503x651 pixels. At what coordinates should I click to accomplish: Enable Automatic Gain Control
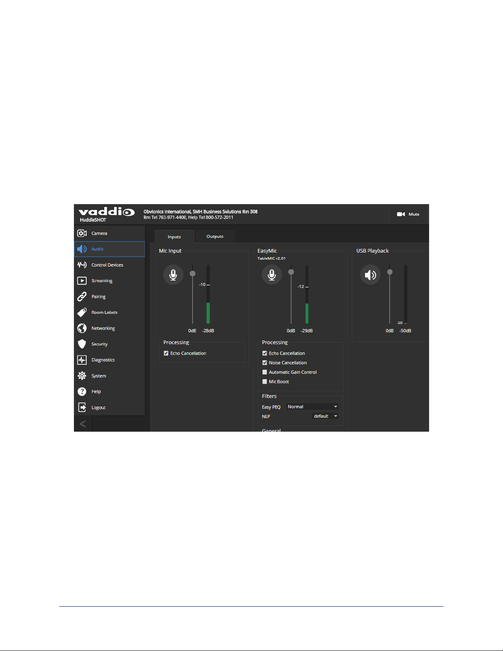[x=265, y=372]
